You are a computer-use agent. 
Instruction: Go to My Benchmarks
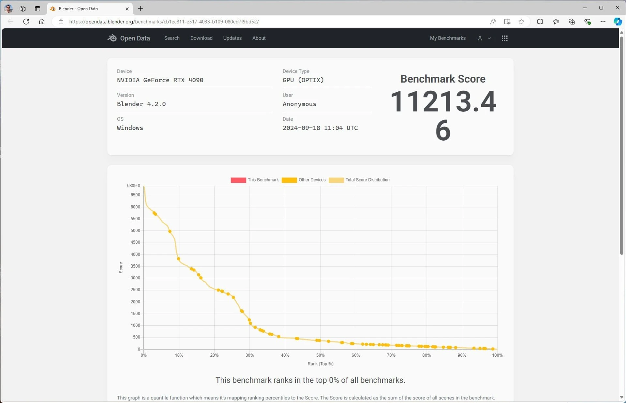447,38
